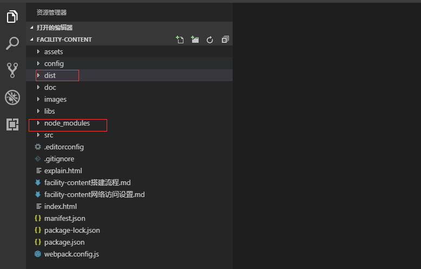Image resolution: width=421 pixels, height=269 pixels.
Task: Open the manifest.json file
Action: tap(65, 219)
